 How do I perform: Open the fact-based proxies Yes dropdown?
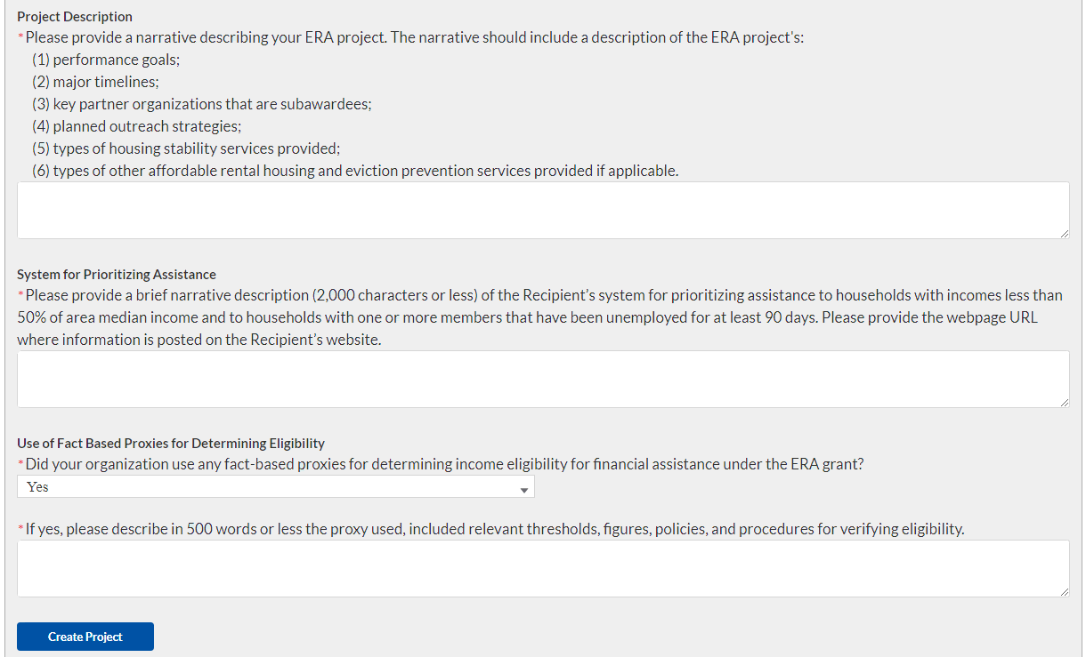275,487
